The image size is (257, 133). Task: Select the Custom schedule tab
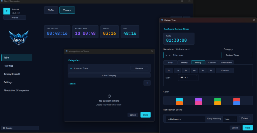(x=212, y=63)
